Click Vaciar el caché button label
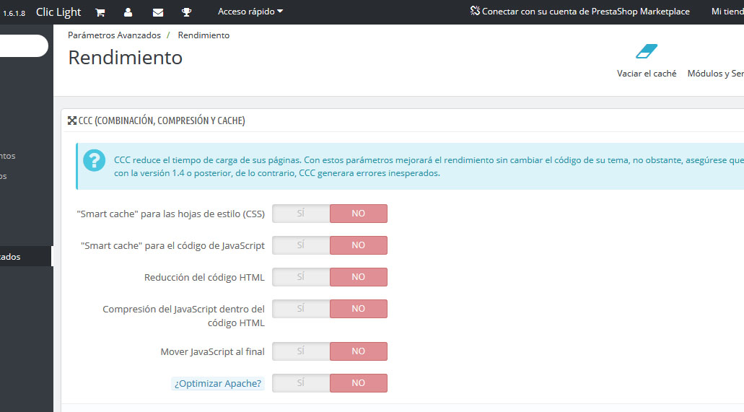The width and height of the screenshot is (744, 412). coord(647,74)
